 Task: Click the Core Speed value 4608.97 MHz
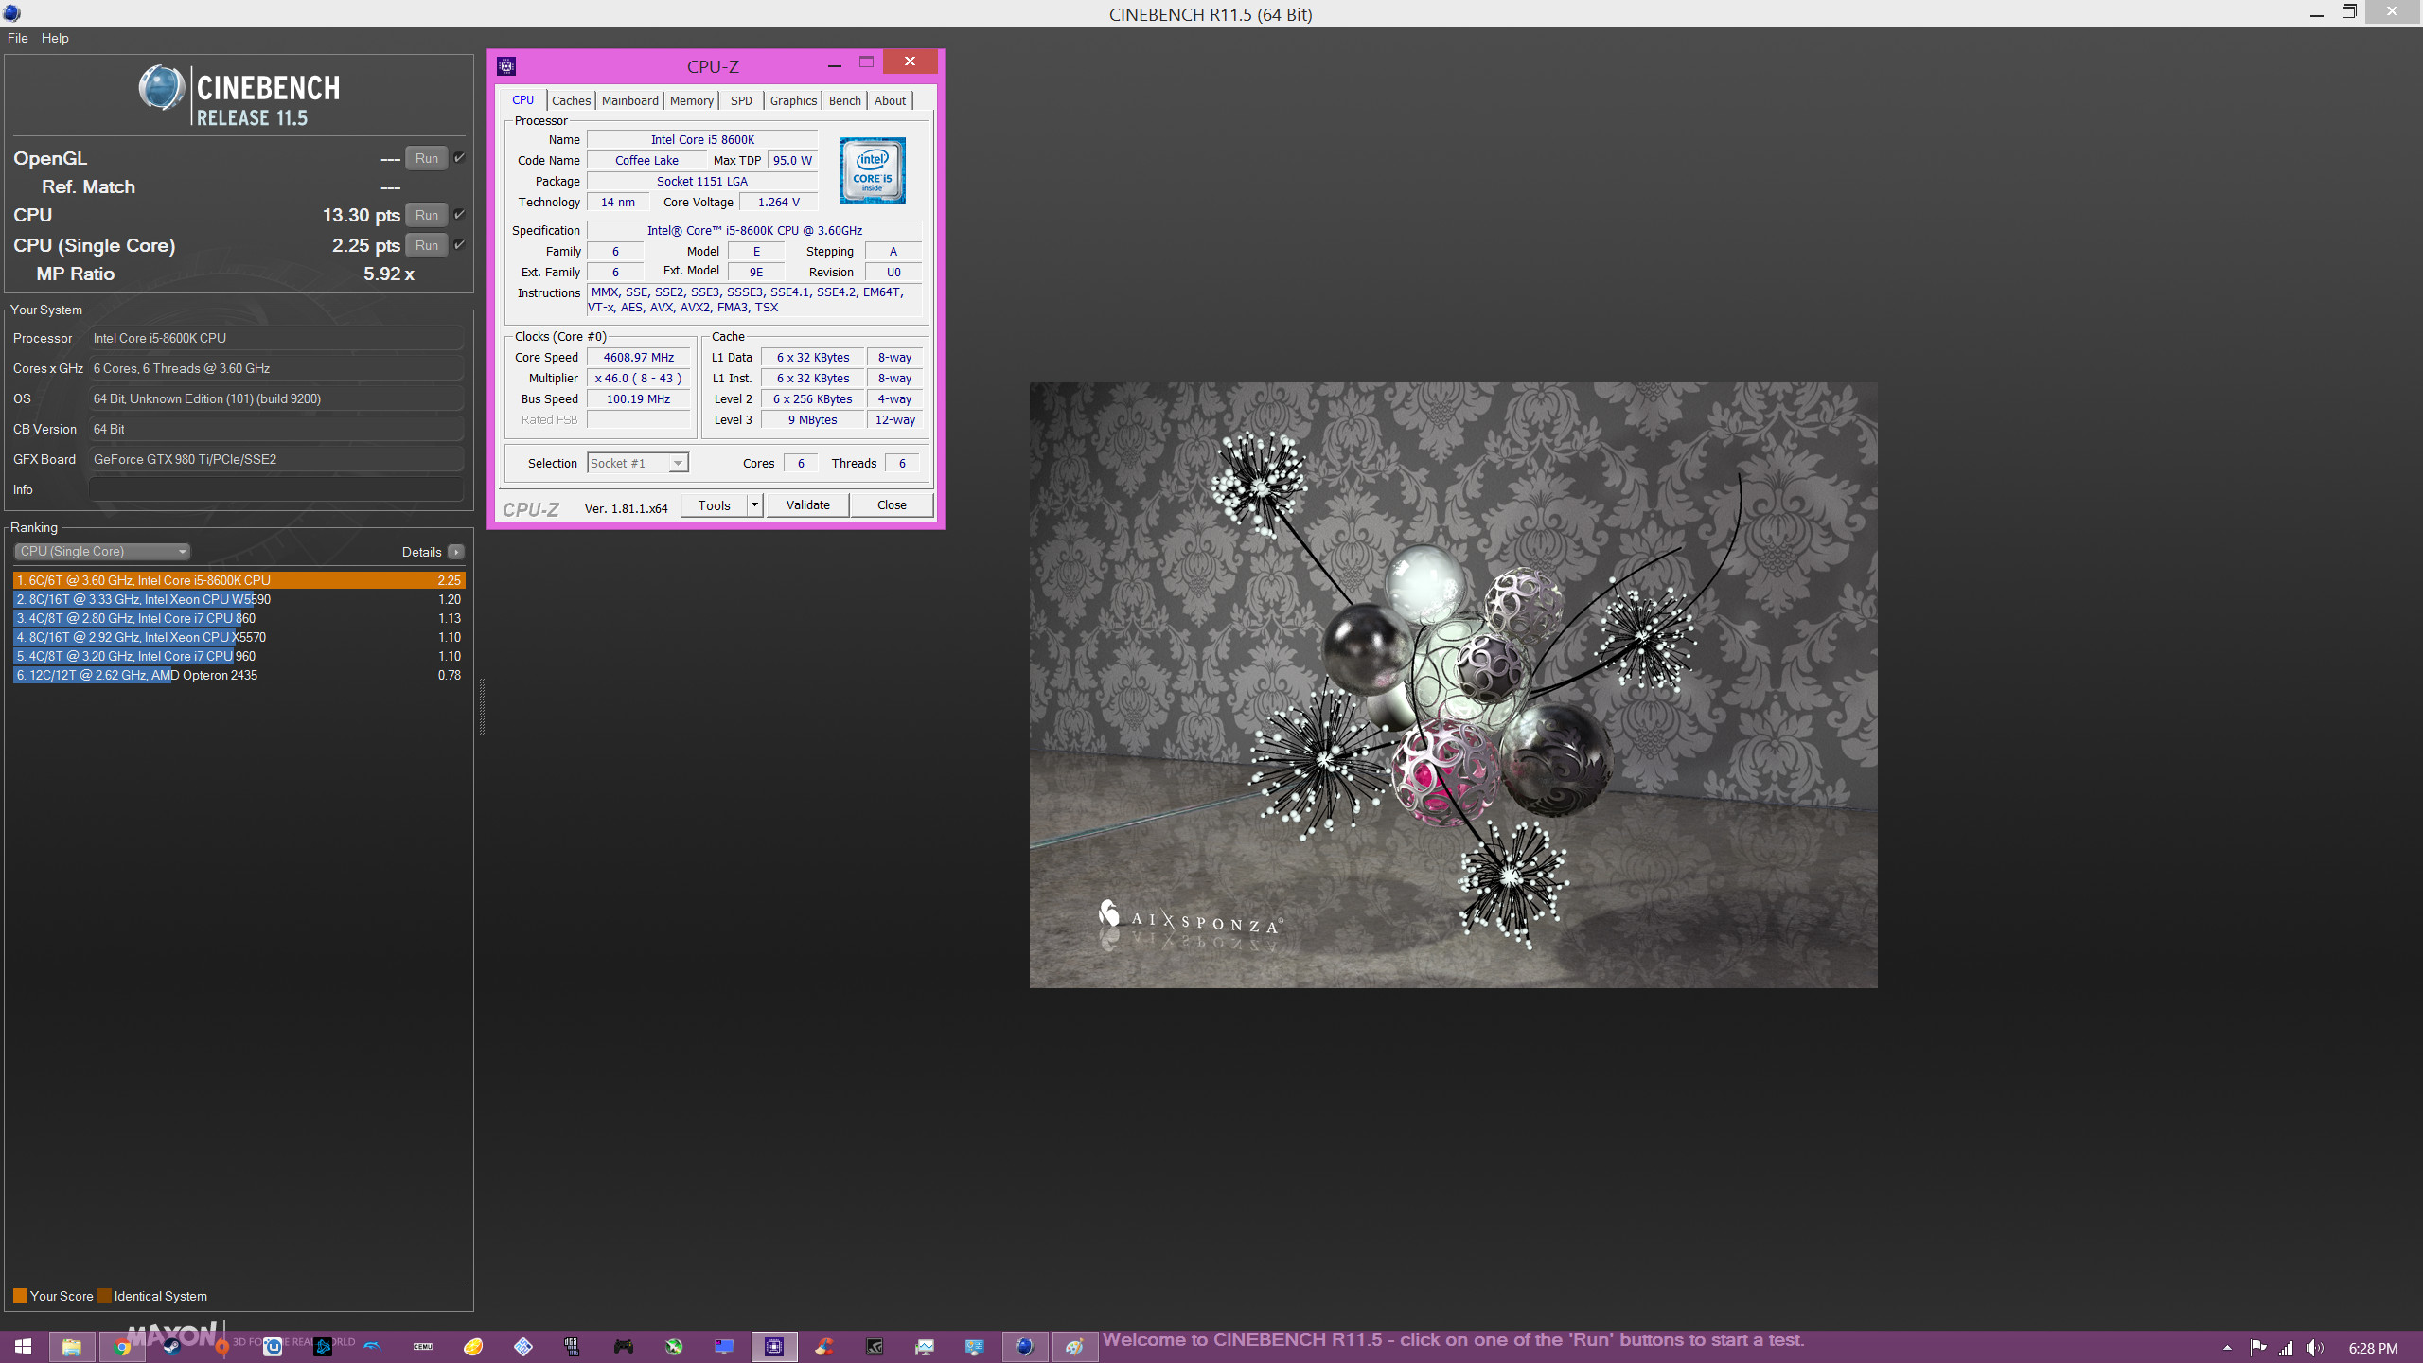tap(639, 357)
